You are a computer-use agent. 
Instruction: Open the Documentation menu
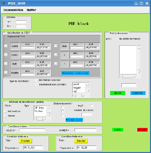[13, 10]
